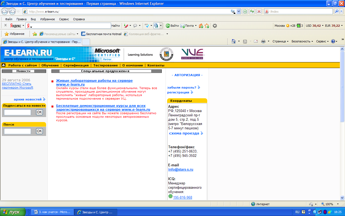The width and height of the screenshot is (345, 216).
Task: Open recent pages dropdown next to Forward
Action: click(x=18, y=12)
